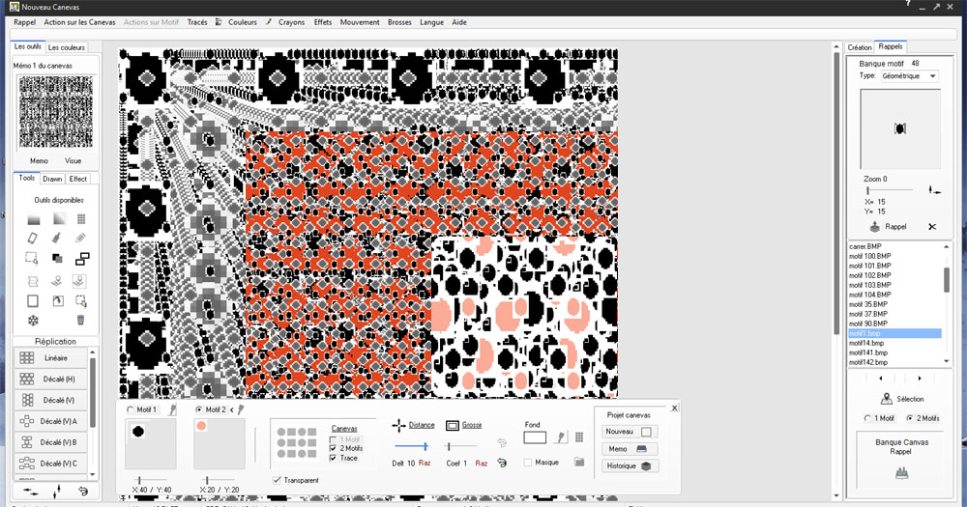Image resolution: width=967 pixels, height=507 pixels.
Task: Click the Sélection pin icon
Action: coord(886,399)
